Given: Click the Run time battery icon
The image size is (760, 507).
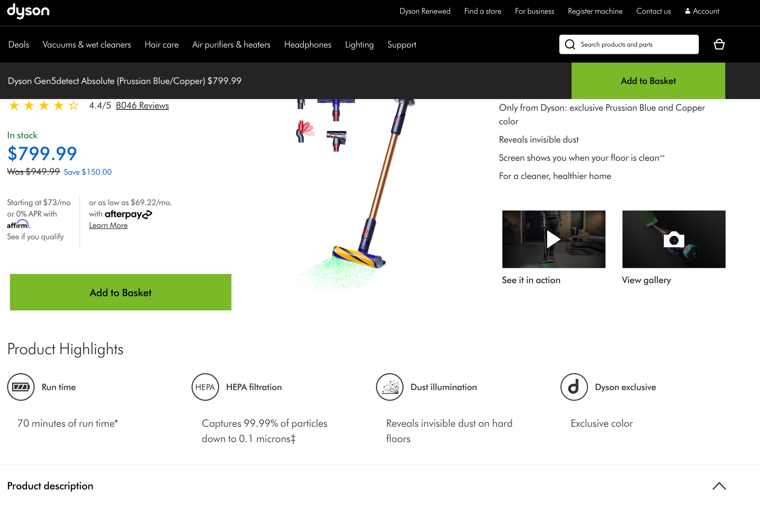Looking at the screenshot, I should point(21,387).
